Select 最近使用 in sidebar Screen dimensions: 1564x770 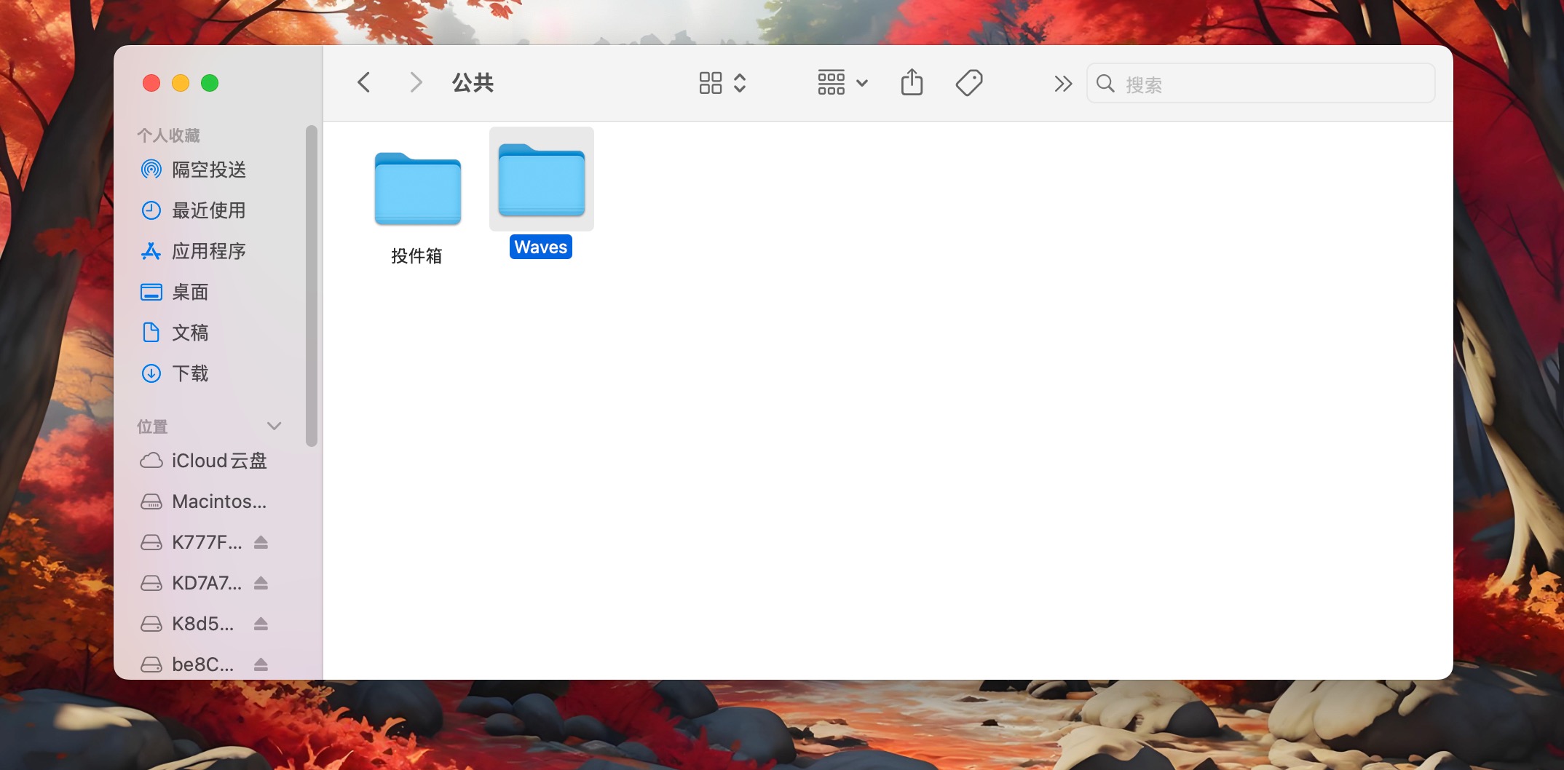[x=208, y=210]
